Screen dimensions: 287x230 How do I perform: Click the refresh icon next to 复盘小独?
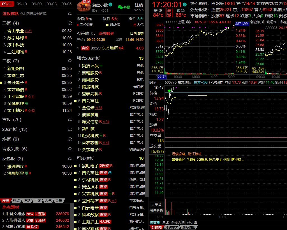tap(110, 4)
